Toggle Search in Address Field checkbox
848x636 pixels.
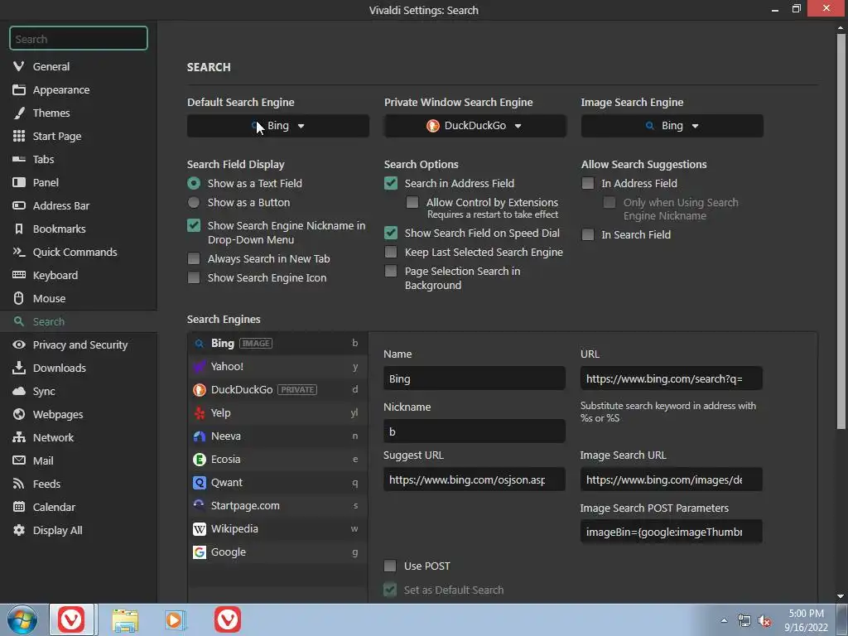[391, 183]
